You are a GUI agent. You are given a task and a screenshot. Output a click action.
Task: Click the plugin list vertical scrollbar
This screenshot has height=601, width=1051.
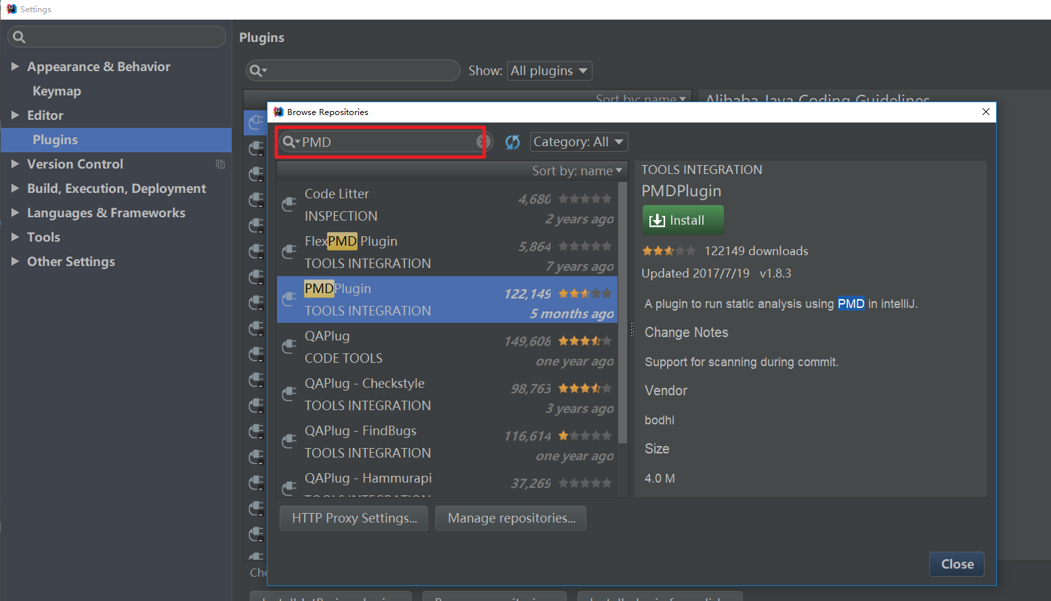[623, 312]
